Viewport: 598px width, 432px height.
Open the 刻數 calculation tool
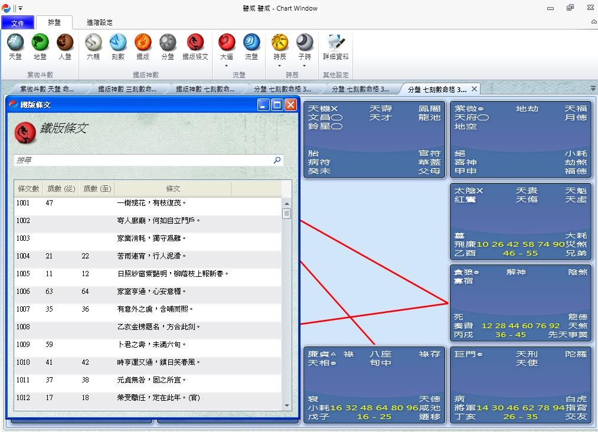[117, 47]
